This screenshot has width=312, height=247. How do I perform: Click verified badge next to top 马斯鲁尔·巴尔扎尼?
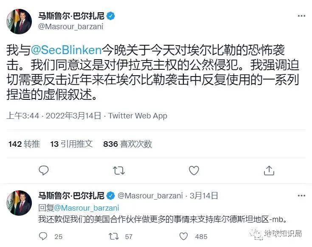(111, 16)
